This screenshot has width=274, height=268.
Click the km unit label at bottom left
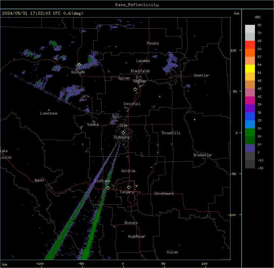(x=5, y=264)
